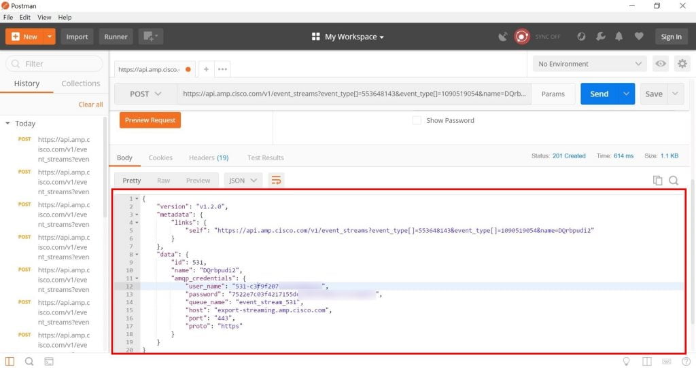Viewport: 696px width, 368px height.
Task: Click the satellite capture requests icon
Action: 502,37
